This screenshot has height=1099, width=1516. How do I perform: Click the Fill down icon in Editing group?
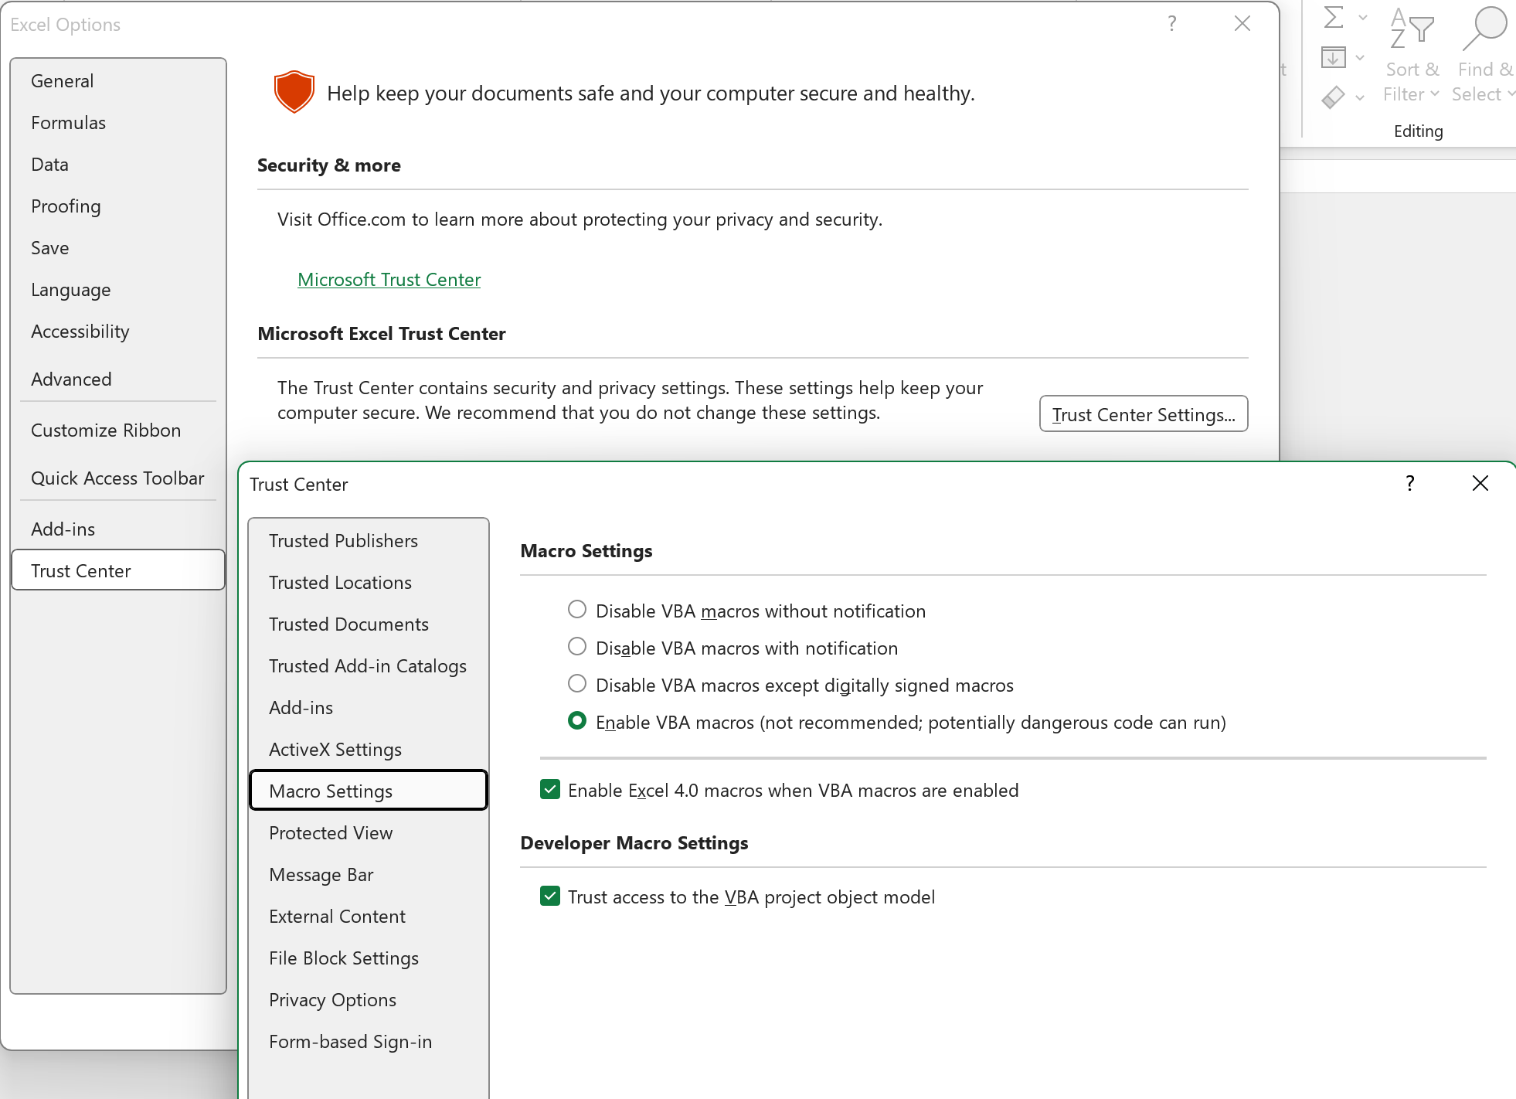[x=1333, y=57]
